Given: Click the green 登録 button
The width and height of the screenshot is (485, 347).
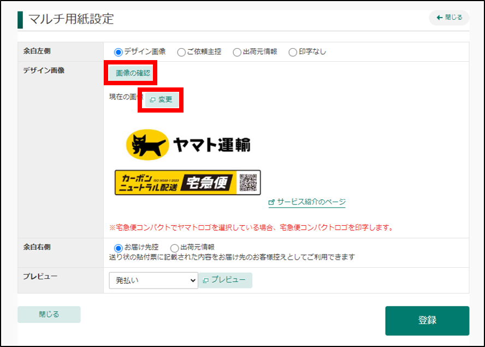Looking at the screenshot, I should tap(427, 320).
